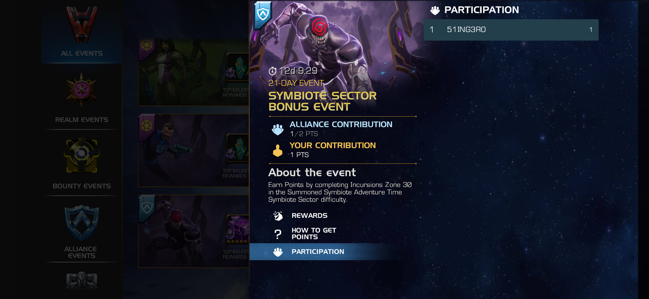Tap the Alliance Contribution hands icon

click(278, 129)
